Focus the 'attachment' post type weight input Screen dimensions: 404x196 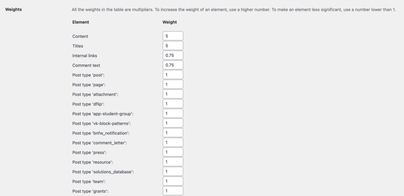[173, 94]
